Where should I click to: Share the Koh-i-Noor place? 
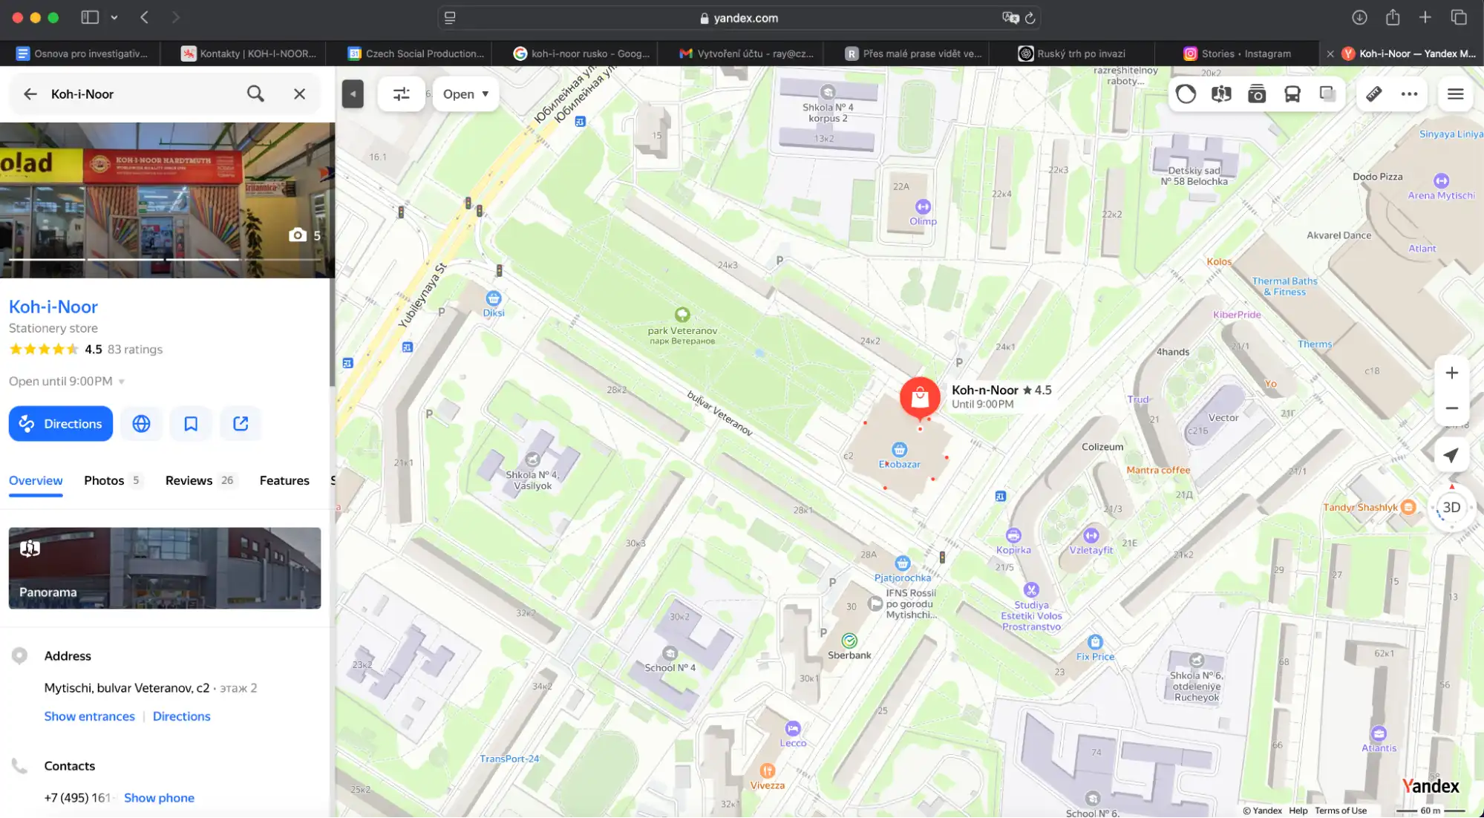[x=241, y=424]
